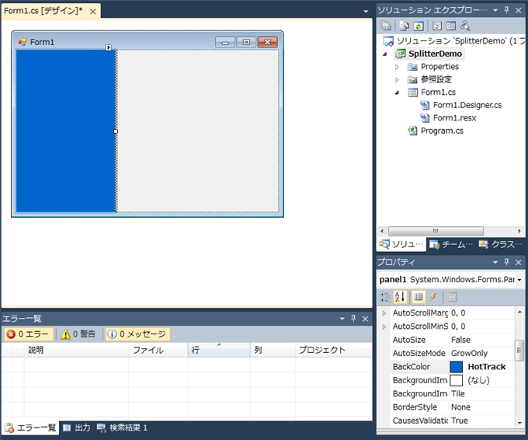Open the panel1 smart tag arrow
Screen dimensions: 528x440
108,47
